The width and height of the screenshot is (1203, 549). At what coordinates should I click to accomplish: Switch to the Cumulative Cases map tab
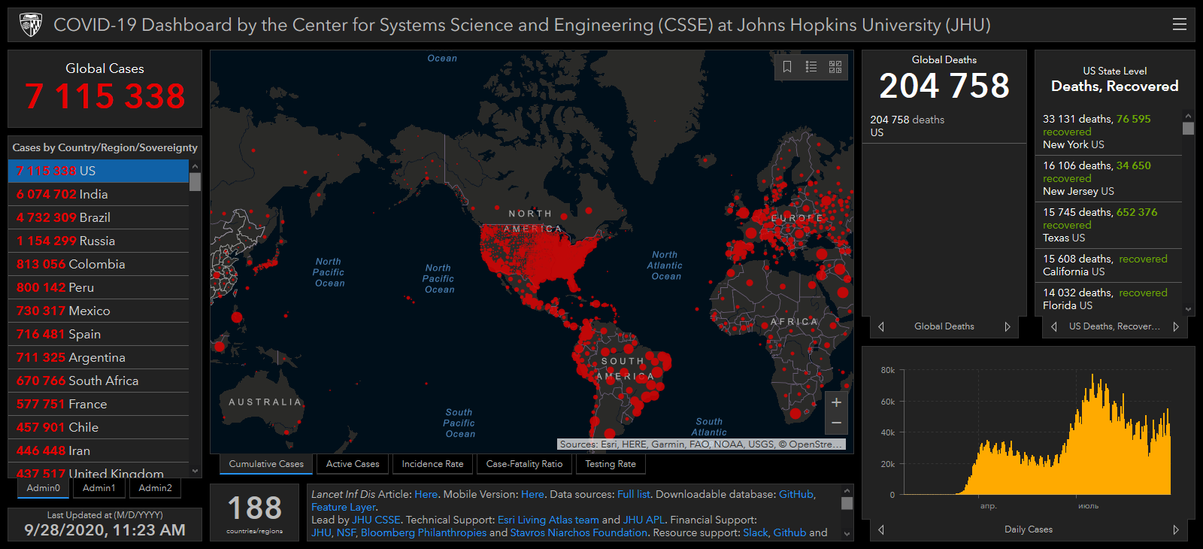click(266, 464)
